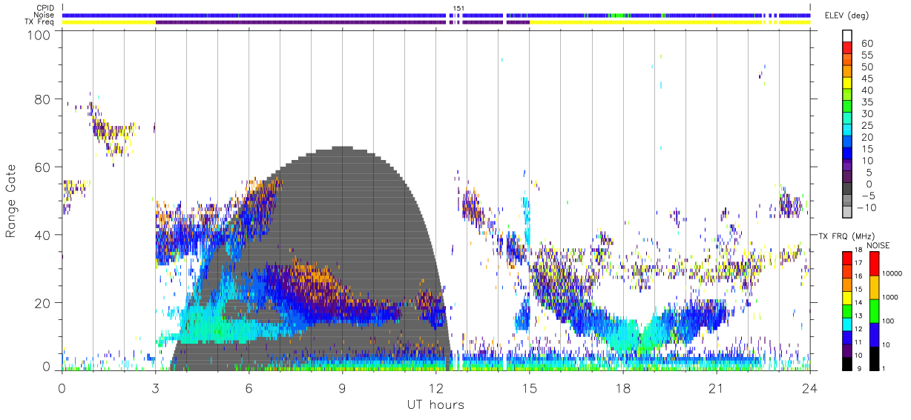Click the y-axis '60' range gate tick label
Viewport: 911px width, 420px height.
pyautogui.click(x=42, y=167)
